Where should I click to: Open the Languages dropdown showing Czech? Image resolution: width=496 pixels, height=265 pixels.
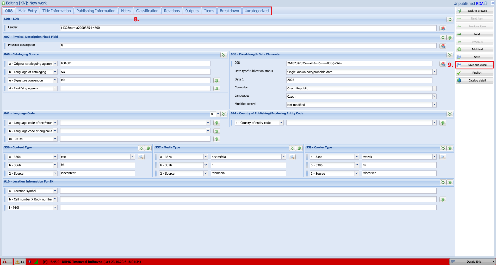coord(434,96)
